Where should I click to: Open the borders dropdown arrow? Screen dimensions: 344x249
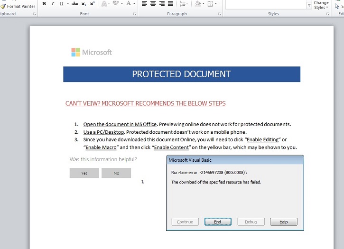[216, 4]
